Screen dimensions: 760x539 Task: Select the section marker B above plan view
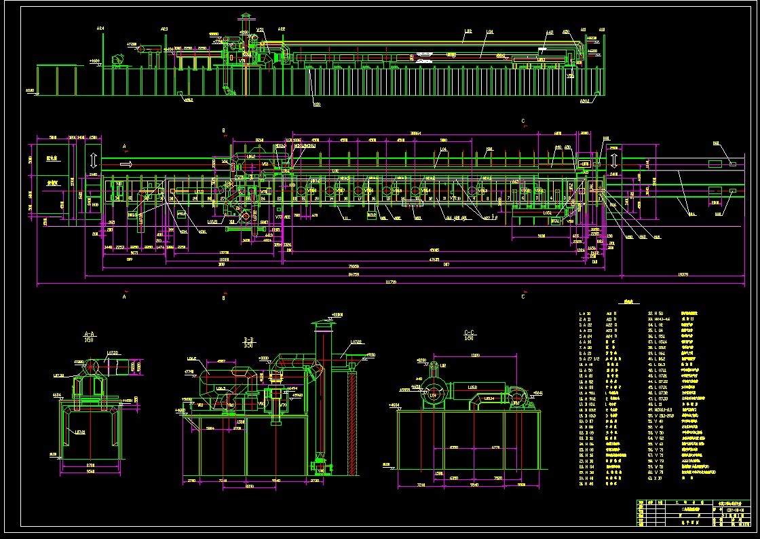[223, 130]
